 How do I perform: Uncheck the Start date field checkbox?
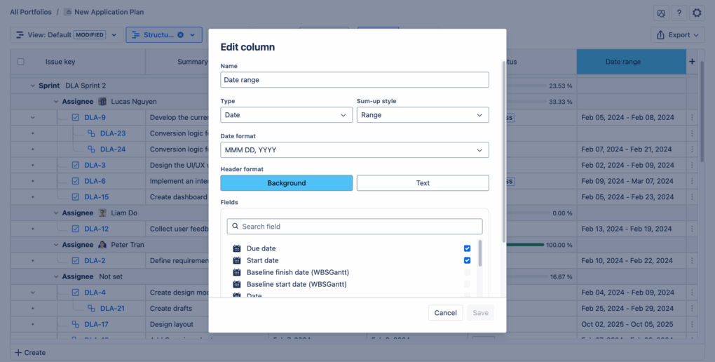(x=467, y=260)
